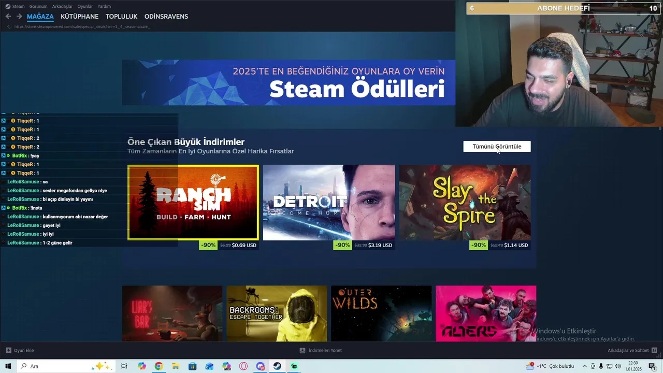Click the $3.19 USD price
The width and height of the screenshot is (663, 373).
[x=380, y=245]
